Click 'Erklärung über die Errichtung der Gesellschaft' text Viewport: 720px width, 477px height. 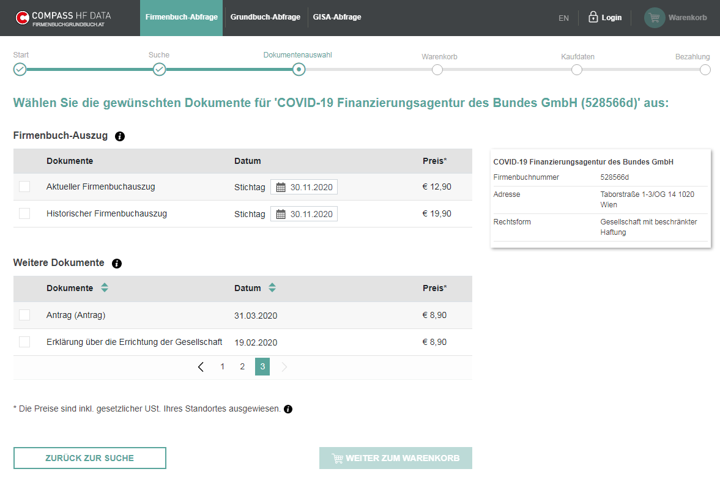134,342
